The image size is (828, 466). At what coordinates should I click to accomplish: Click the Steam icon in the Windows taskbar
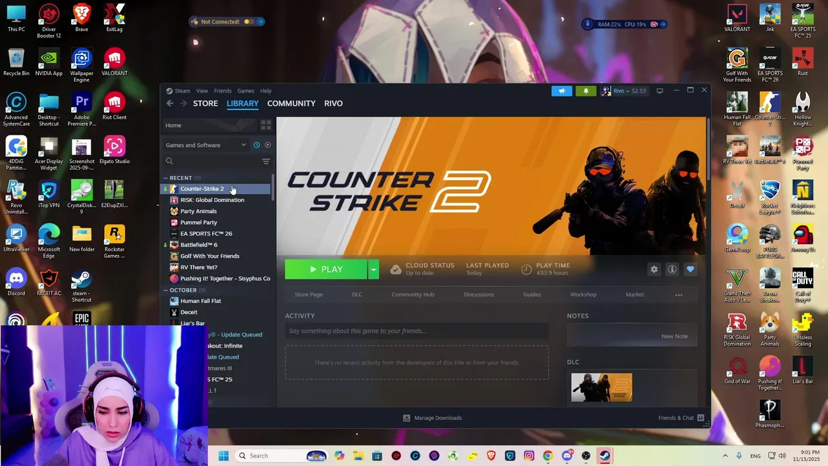(x=604, y=456)
